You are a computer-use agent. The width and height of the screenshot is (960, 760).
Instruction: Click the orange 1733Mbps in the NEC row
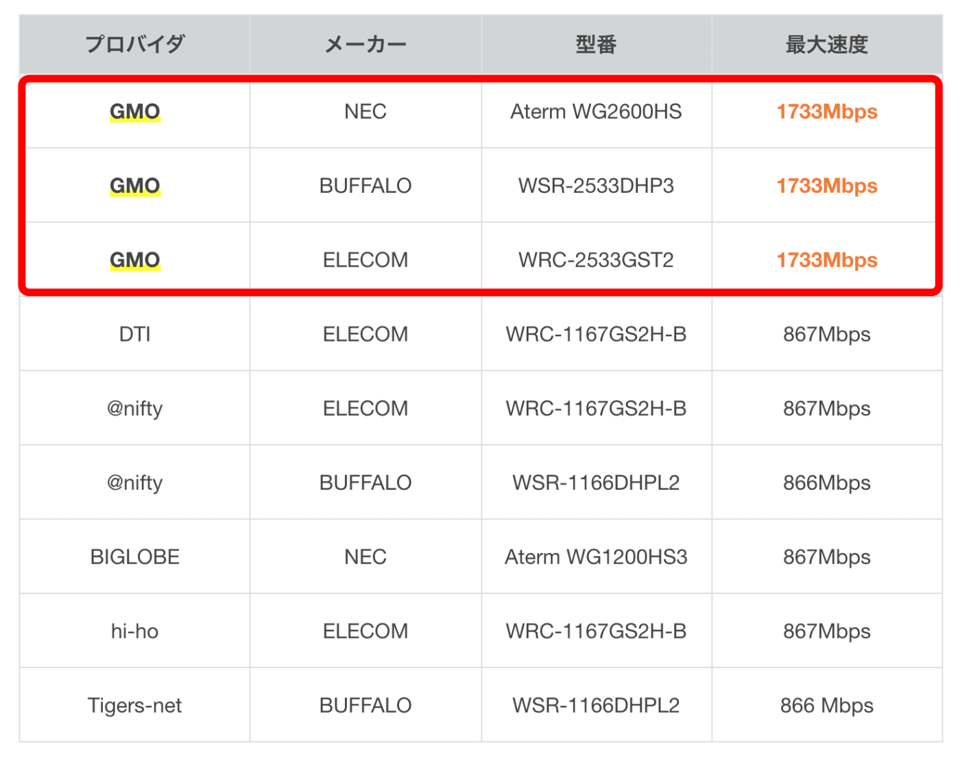(826, 112)
